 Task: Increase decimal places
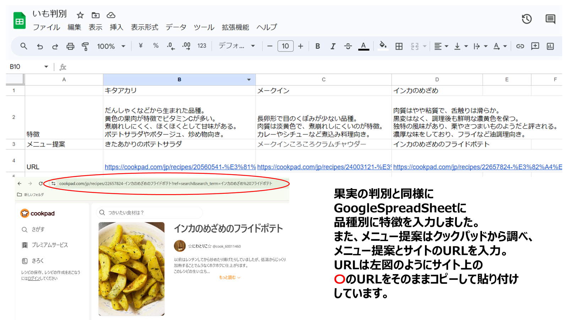[x=186, y=46]
